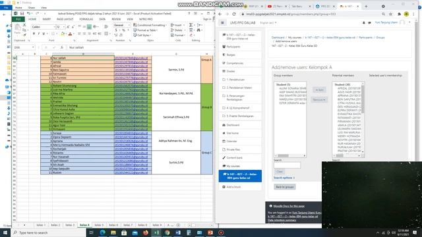Open the Name Box dropdown in Excel
The image size is (422, 237).
pos(33,47)
